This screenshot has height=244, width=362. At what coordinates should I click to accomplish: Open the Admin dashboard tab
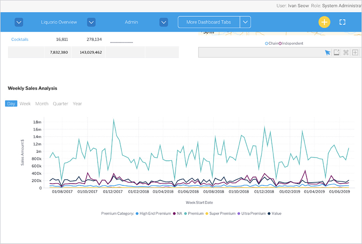click(131, 22)
